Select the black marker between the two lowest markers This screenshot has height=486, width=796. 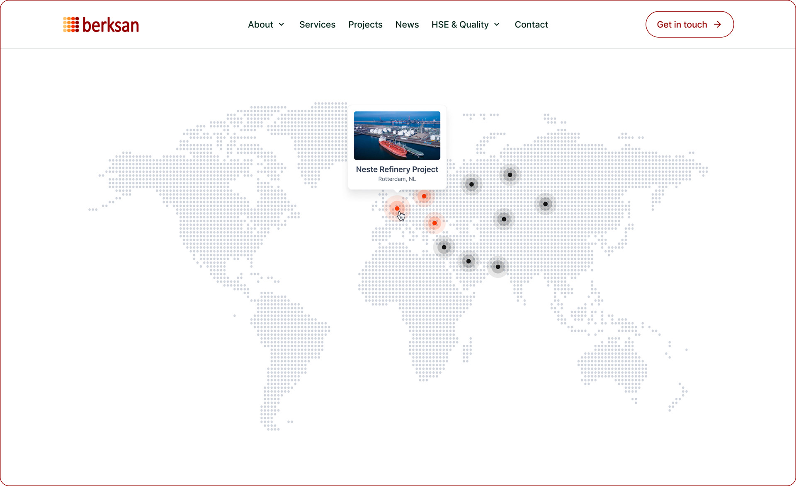coord(468,261)
